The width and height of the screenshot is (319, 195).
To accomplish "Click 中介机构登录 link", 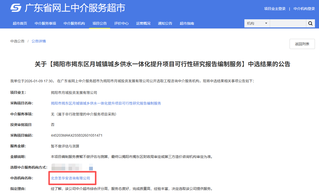I will click(x=304, y=8).
